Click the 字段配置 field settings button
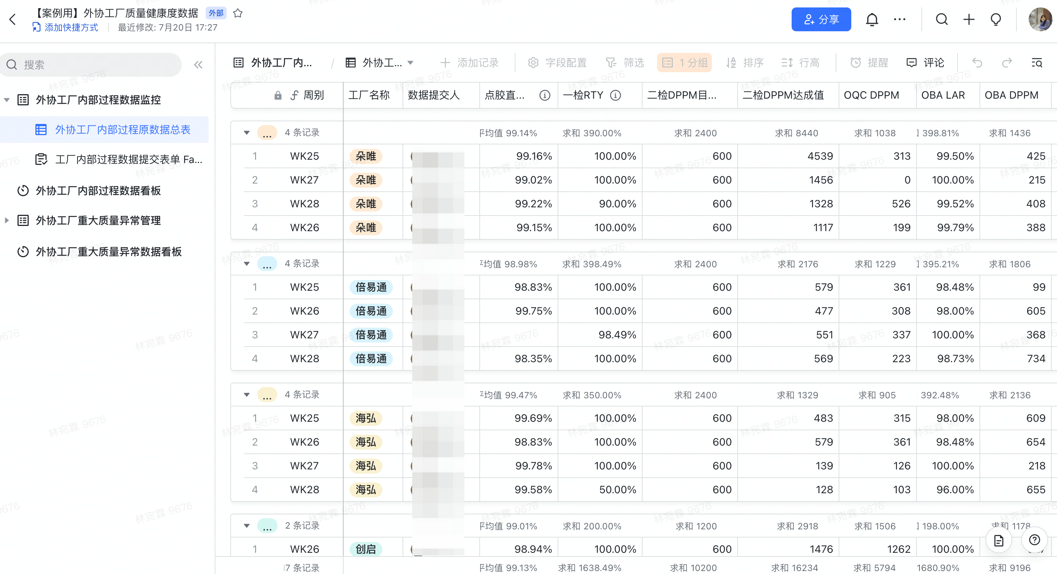Screen dimensions: 1057x574 point(557,63)
